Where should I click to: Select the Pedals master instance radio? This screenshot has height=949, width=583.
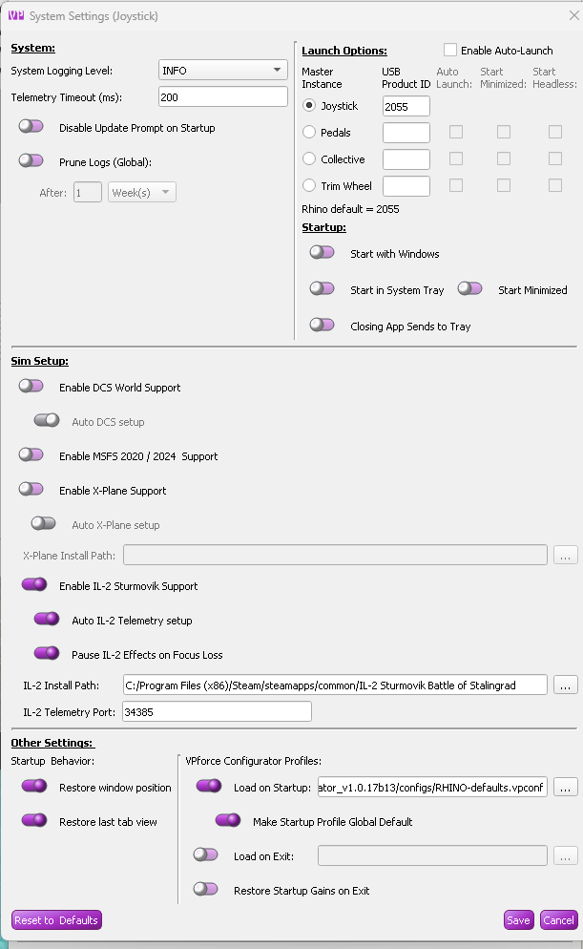tap(309, 133)
